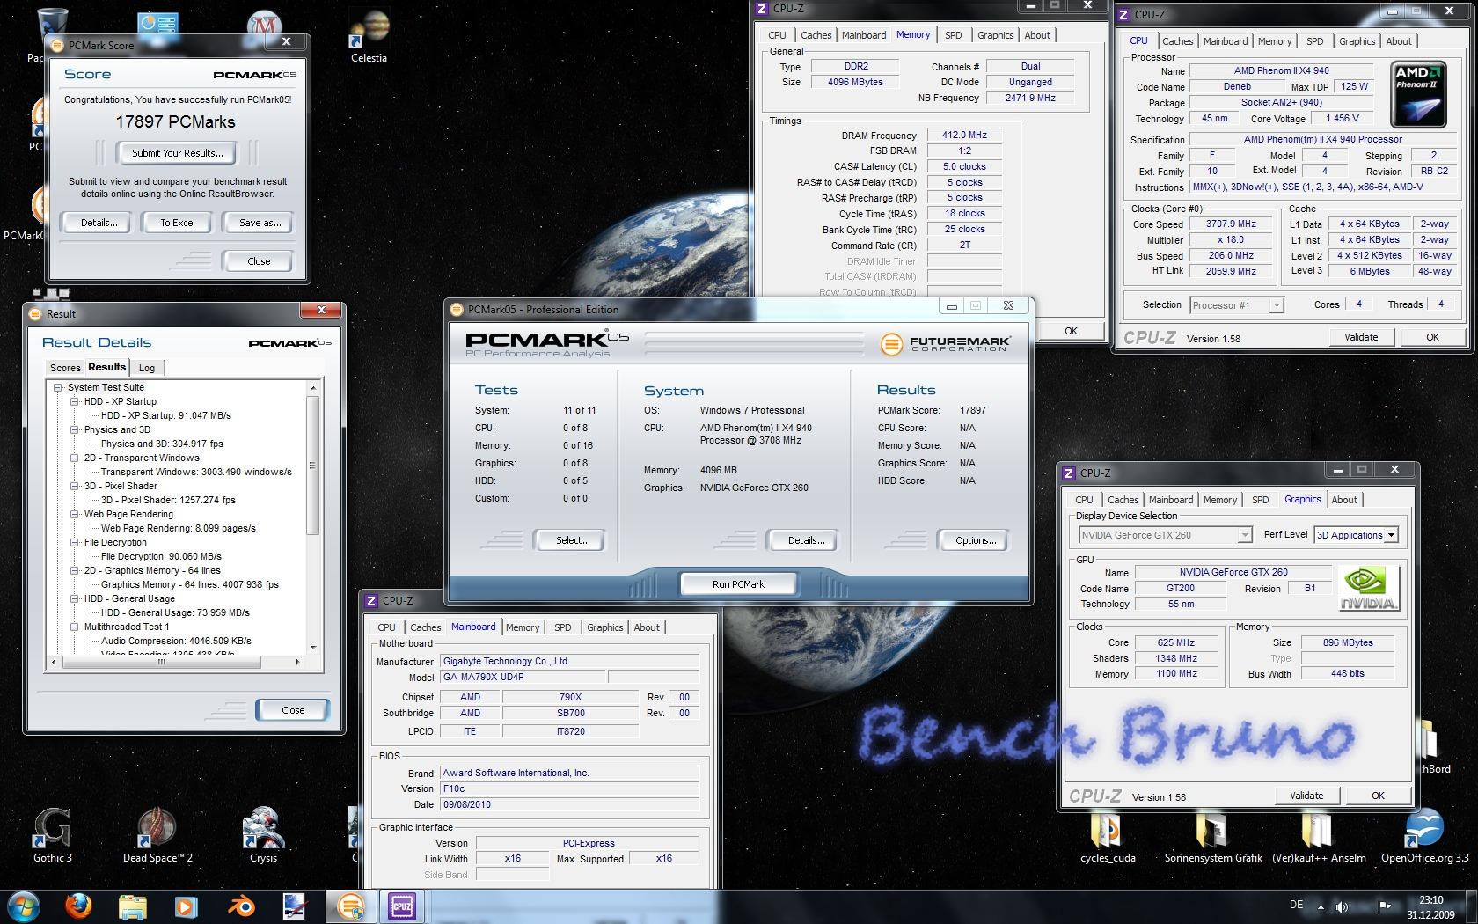Switch to the Scores tab in Result
The image size is (1478, 924).
65,368
